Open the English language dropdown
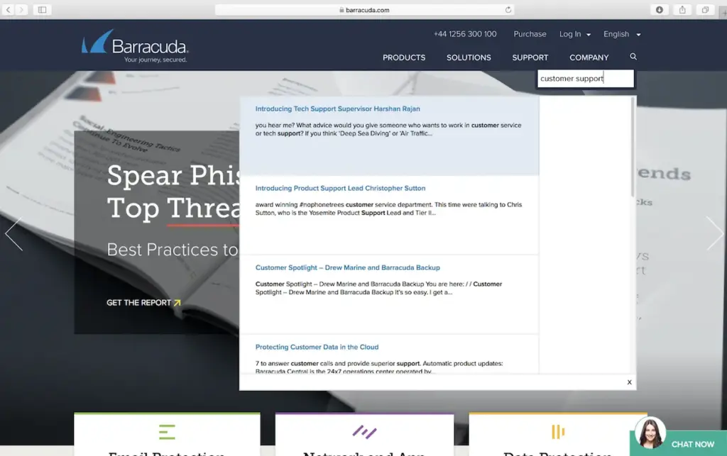This screenshot has height=456, width=727. tap(621, 34)
